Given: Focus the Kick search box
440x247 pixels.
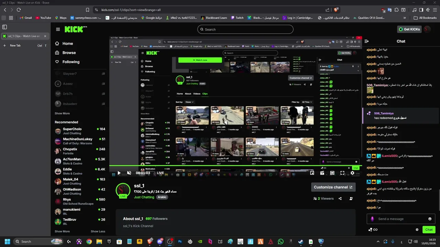Looking at the screenshot, I should pyautogui.click(x=245, y=30).
